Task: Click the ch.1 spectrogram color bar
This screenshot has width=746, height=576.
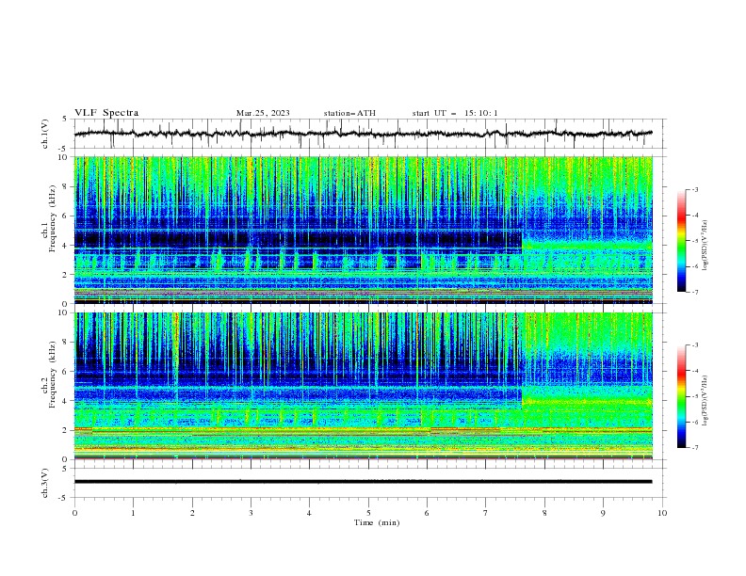Action: click(x=681, y=241)
